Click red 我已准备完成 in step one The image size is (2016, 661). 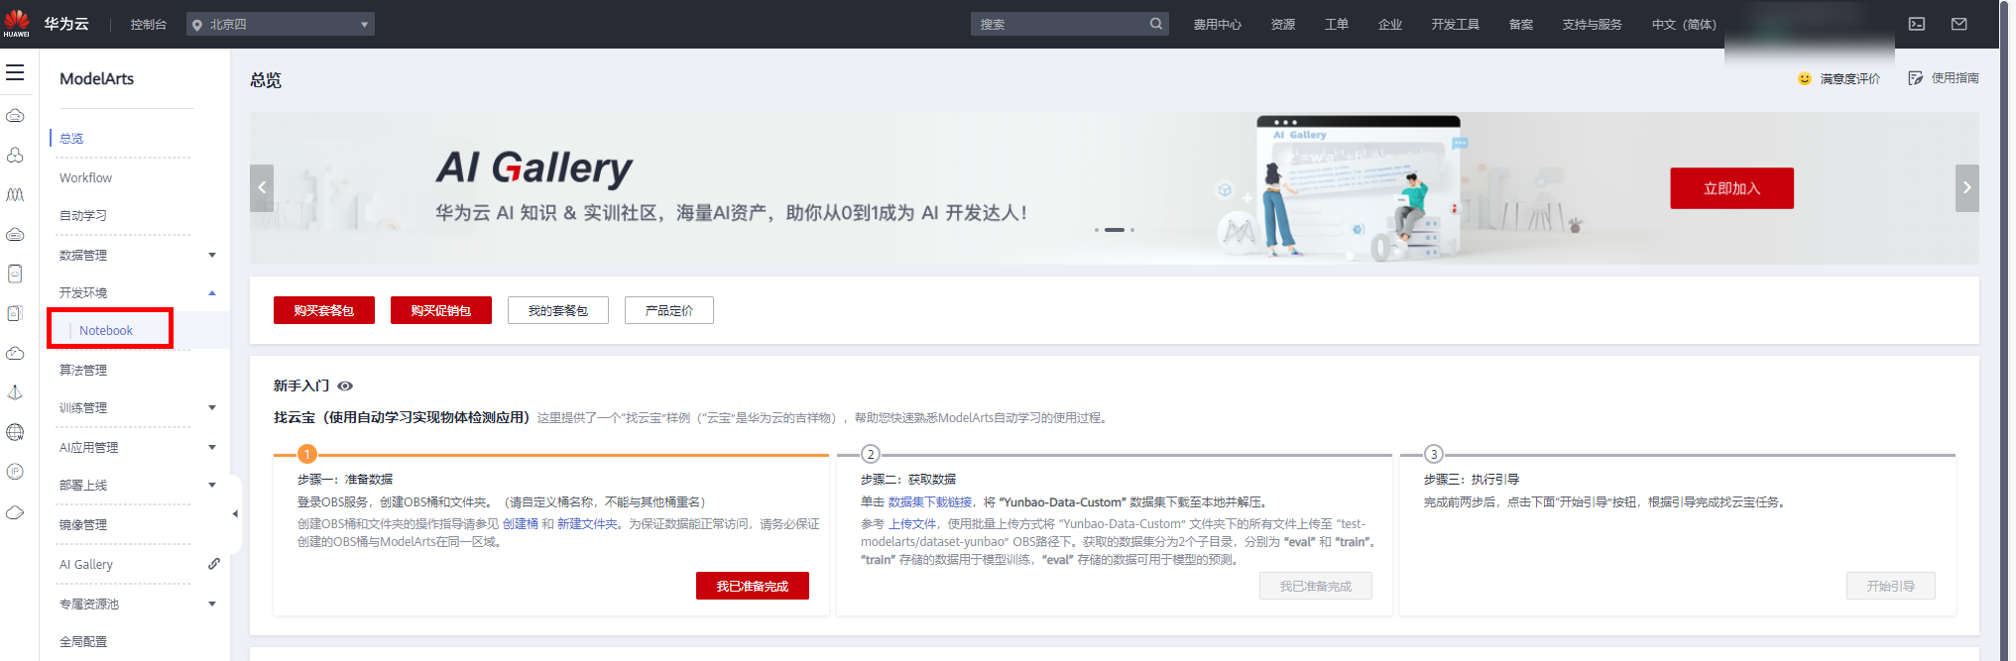coord(753,586)
